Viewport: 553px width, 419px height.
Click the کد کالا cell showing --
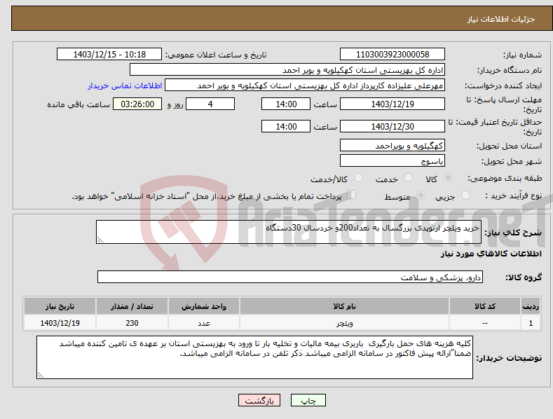tap(485, 323)
